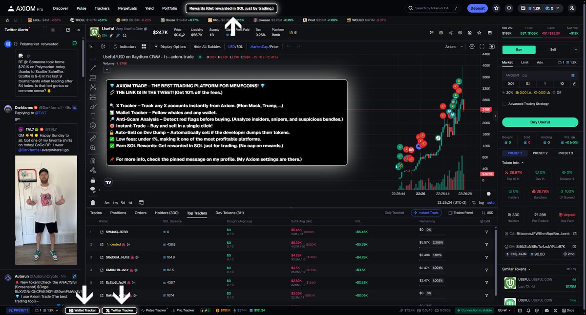Toggle the Only Tracked filter
Image resolution: width=586 pixels, height=315 pixels.
394,213
